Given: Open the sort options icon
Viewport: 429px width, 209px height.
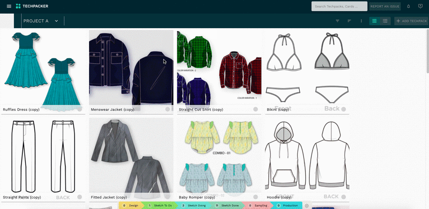Looking at the screenshot, I should (349, 21).
